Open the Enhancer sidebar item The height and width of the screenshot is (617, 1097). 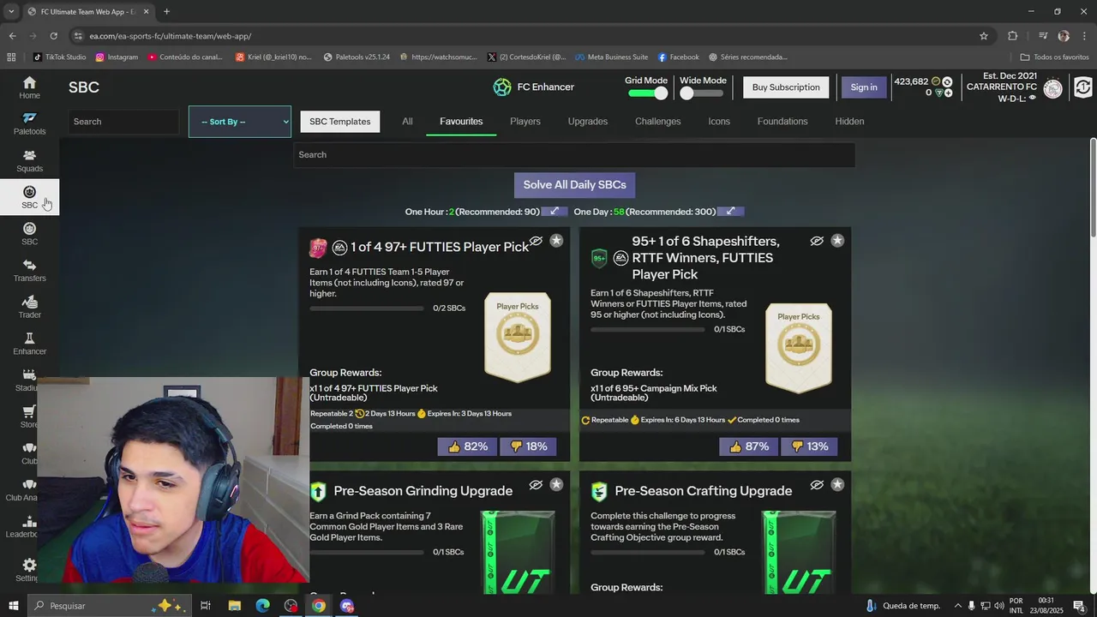pos(29,344)
